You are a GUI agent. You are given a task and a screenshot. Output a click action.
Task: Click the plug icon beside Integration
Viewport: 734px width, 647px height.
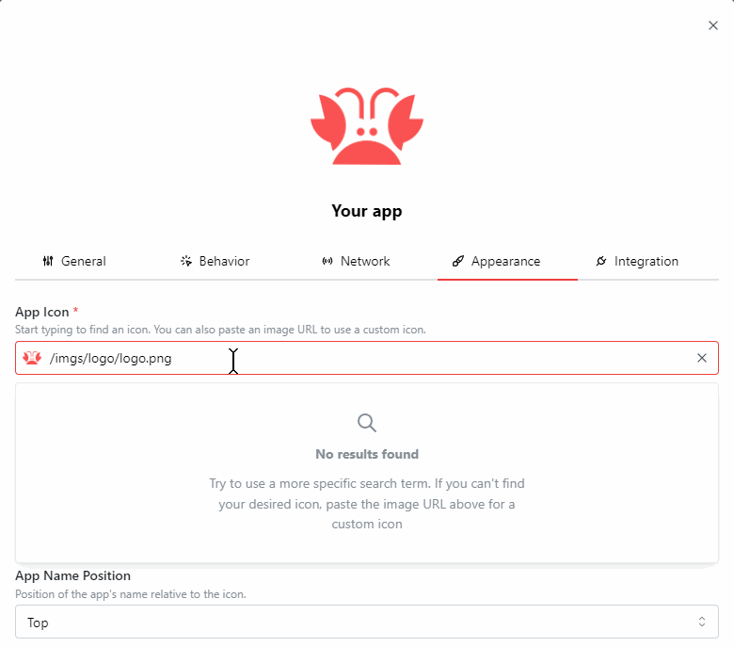pyautogui.click(x=601, y=261)
